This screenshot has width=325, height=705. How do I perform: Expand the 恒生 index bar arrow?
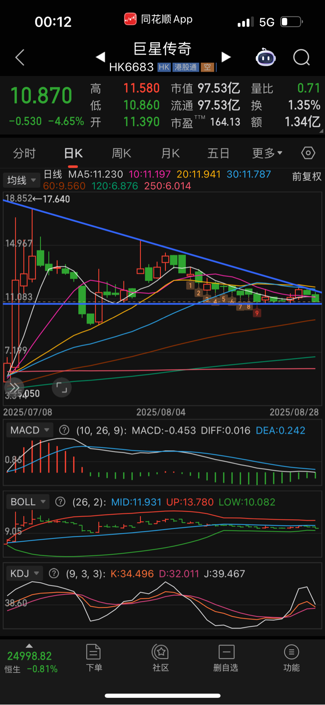[29, 646]
